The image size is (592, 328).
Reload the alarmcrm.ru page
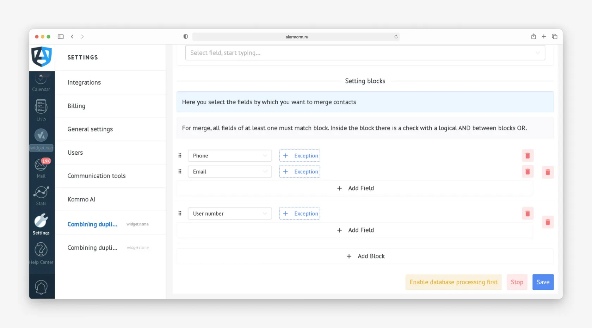(x=396, y=37)
